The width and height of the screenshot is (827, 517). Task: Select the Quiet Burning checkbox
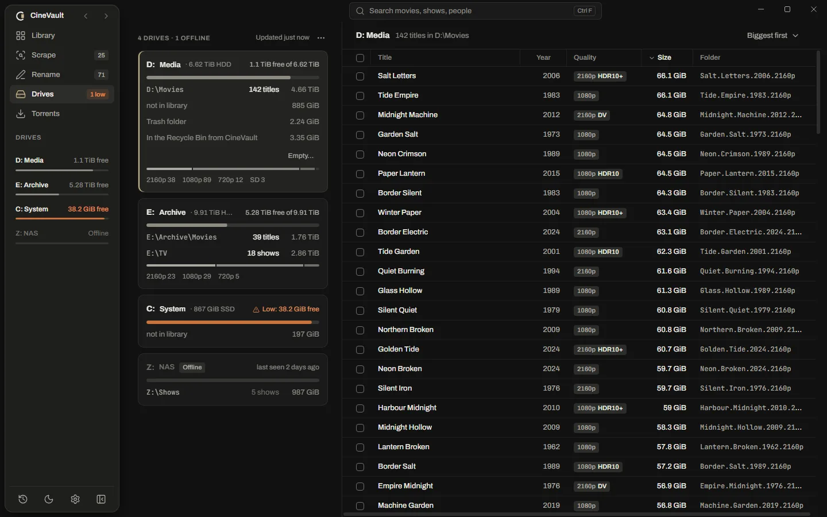(360, 272)
